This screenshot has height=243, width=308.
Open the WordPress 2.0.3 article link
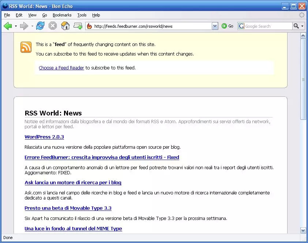click(x=44, y=137)
